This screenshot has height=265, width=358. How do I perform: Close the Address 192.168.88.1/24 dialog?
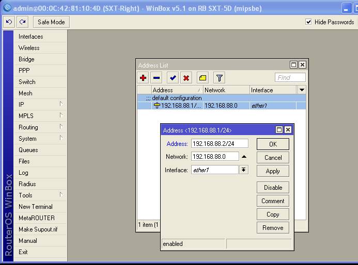288,129
